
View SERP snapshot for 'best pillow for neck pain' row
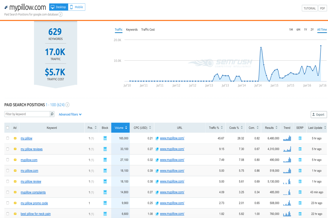pyautogui.click(x=300, y=214)
